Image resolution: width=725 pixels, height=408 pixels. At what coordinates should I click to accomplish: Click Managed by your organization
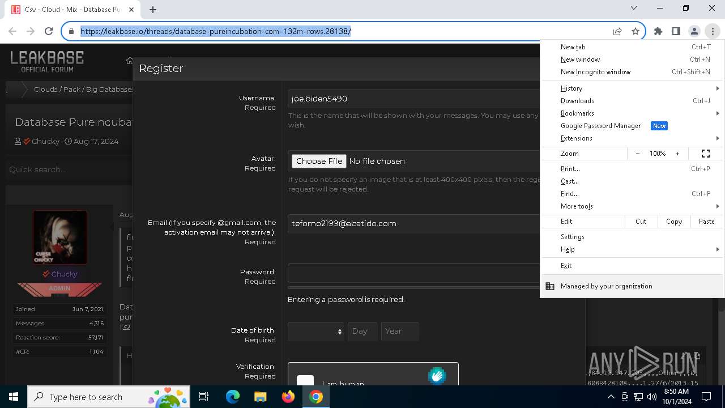point(632,286)
